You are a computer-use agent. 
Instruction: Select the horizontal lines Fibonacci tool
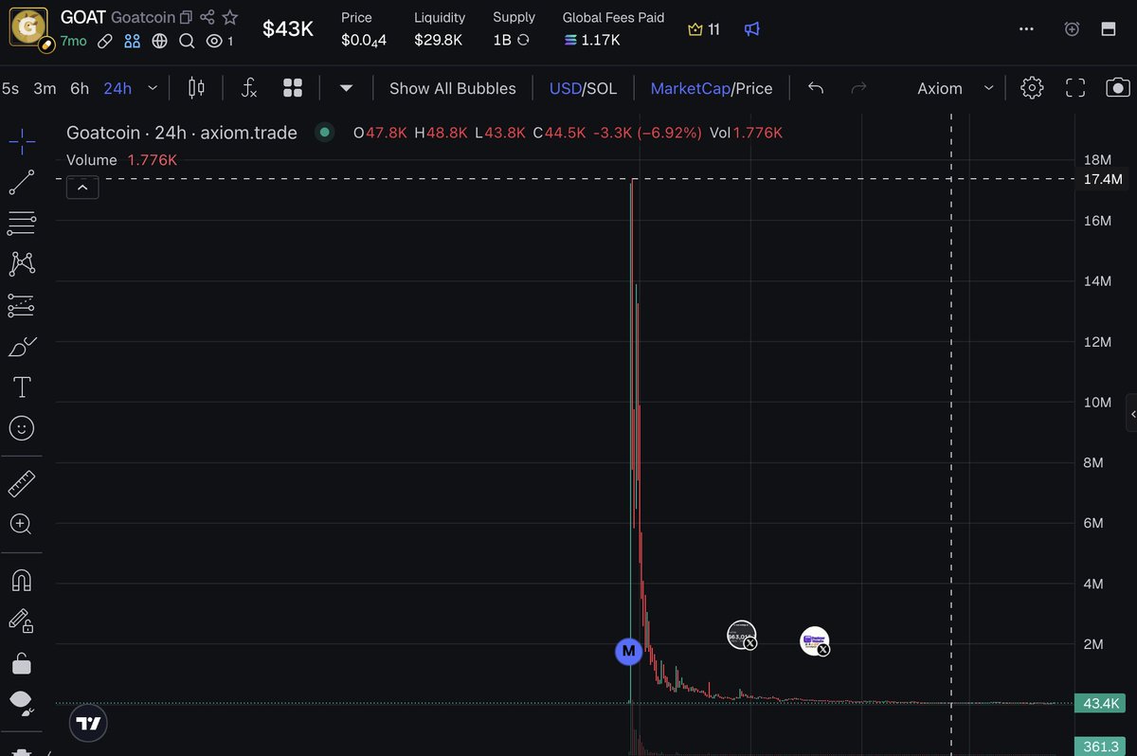coord(22,225)
